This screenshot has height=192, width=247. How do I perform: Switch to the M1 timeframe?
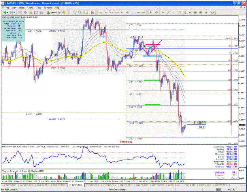point(101,12)
